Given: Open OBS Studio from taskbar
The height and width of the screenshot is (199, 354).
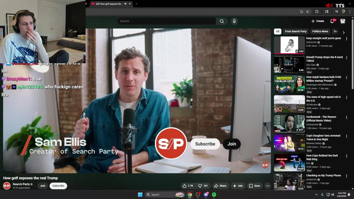Looking at the screenshot, I should (198, 195).
